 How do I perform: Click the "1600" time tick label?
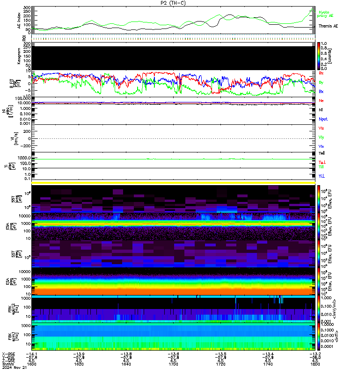31,364
